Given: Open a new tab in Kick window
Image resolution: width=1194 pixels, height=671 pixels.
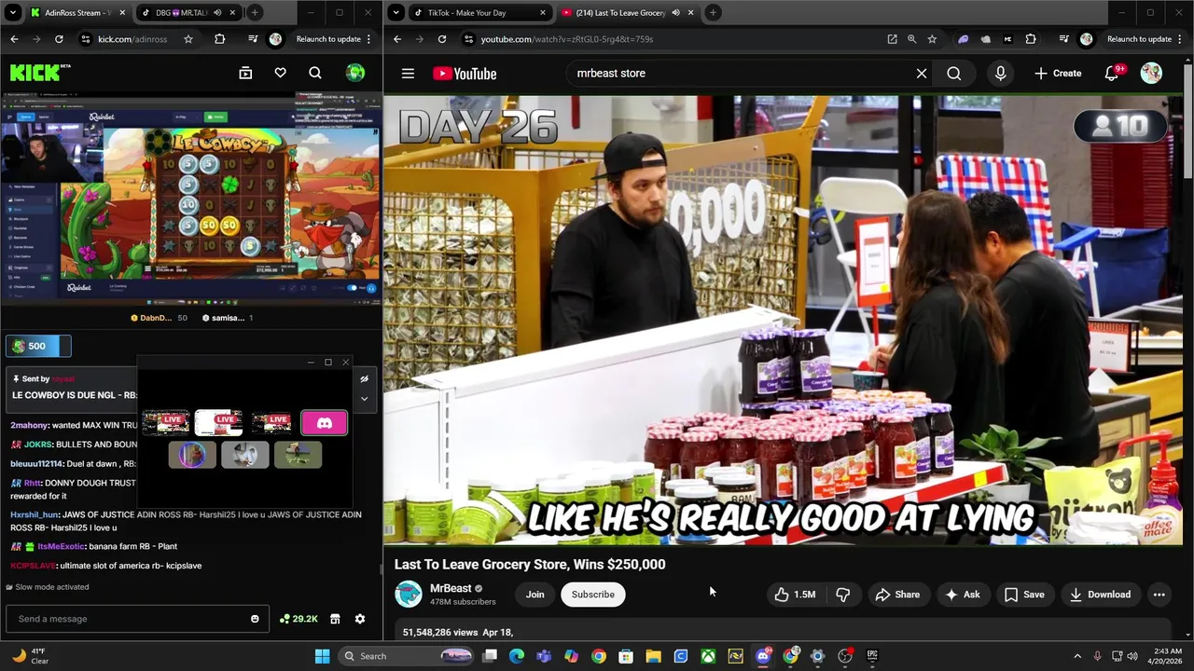Looking at the screenshot, I should [255, 12].
